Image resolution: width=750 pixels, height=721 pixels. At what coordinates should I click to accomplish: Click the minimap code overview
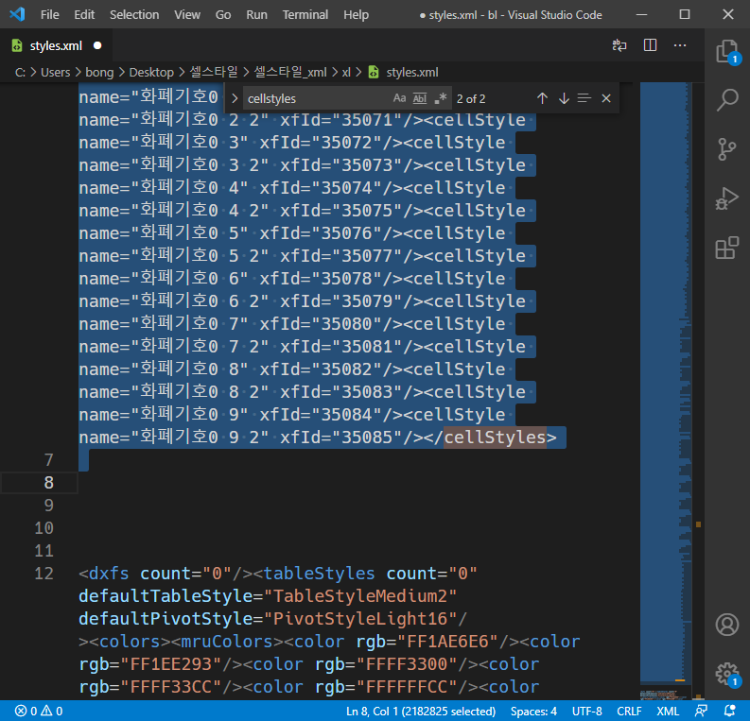(x=666, y=391)
